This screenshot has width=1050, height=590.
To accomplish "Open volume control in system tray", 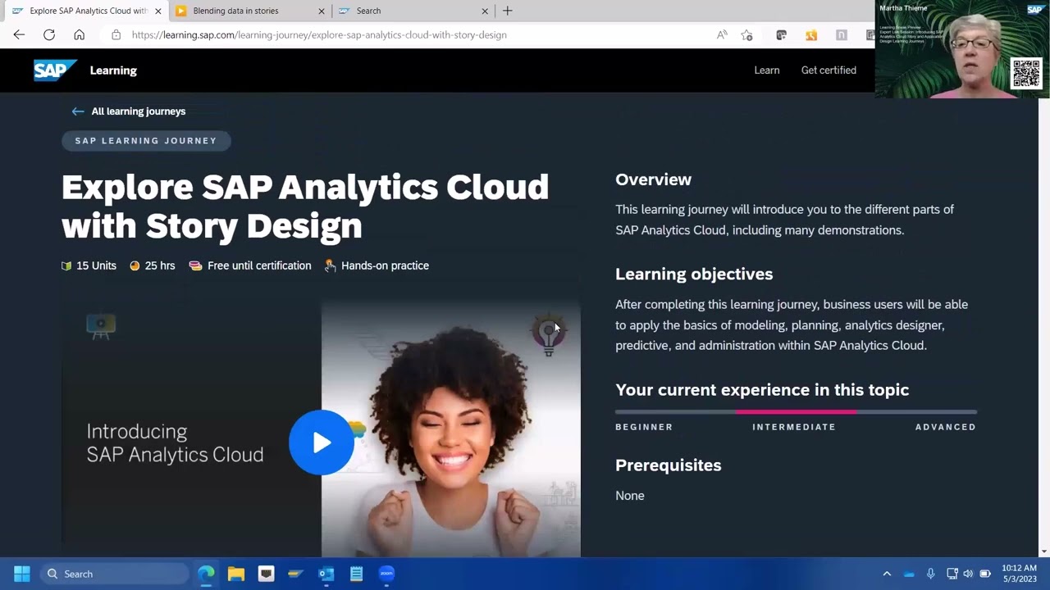I will [x=968, y=574].
